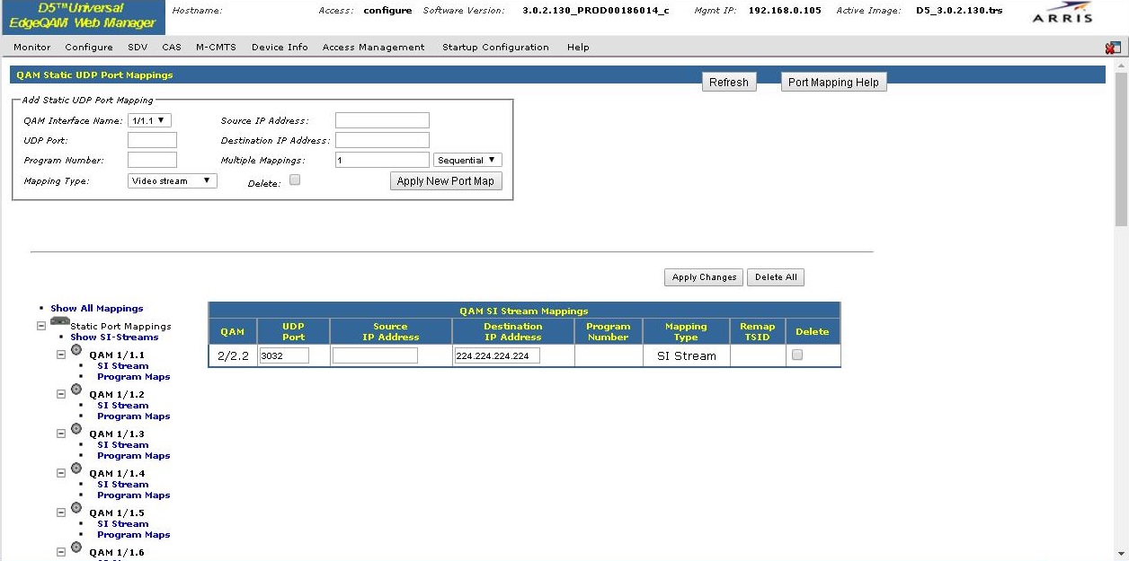
Task: Click the scrollbar down arrow
Action: 1121,554
